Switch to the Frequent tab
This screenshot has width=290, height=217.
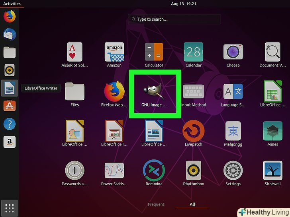click(156, 204)
